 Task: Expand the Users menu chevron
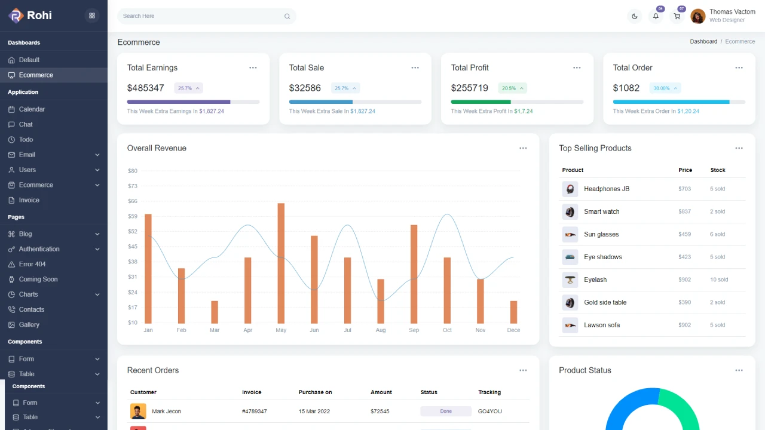point(97,170)
